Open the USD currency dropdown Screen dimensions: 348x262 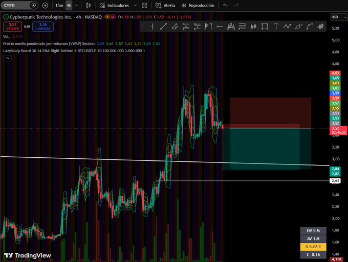tap(338, 17)
